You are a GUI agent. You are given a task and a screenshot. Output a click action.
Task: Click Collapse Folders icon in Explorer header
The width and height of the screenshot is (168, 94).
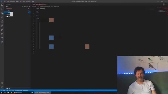[x=29, y=7]
